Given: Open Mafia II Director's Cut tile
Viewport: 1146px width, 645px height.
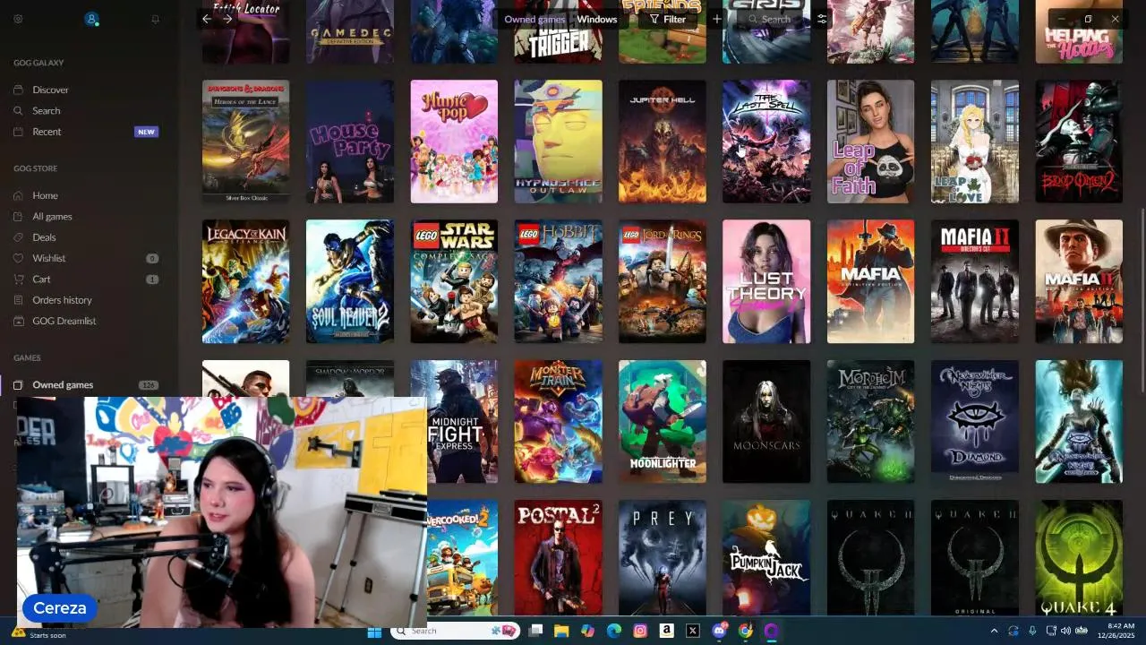Looking at the screenshot, I should (975, 281).
